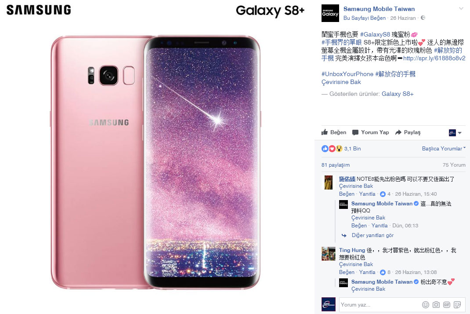
Task: Open the commenting-as profile selector dropdown
Action: click(x=455, y=133)
